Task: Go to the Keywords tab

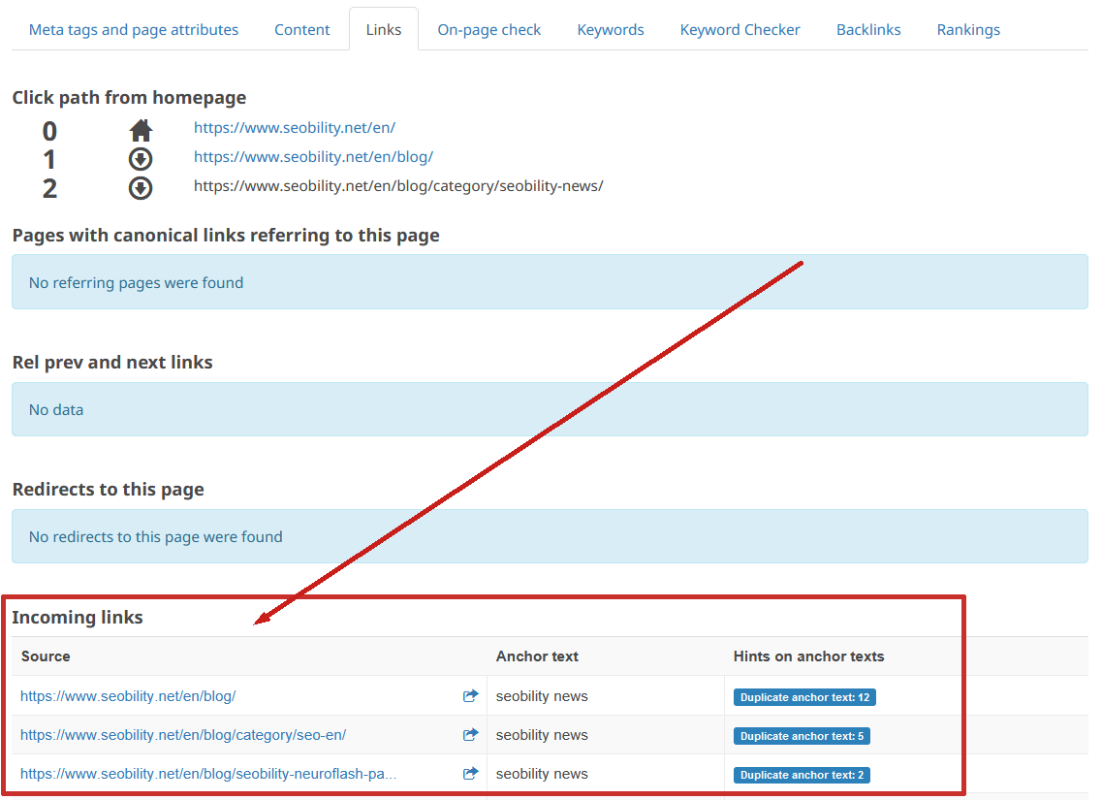Action: pyautogui.click(x=610, y=29)
